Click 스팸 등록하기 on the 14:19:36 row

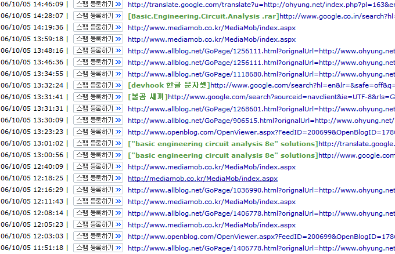point(98,27)
